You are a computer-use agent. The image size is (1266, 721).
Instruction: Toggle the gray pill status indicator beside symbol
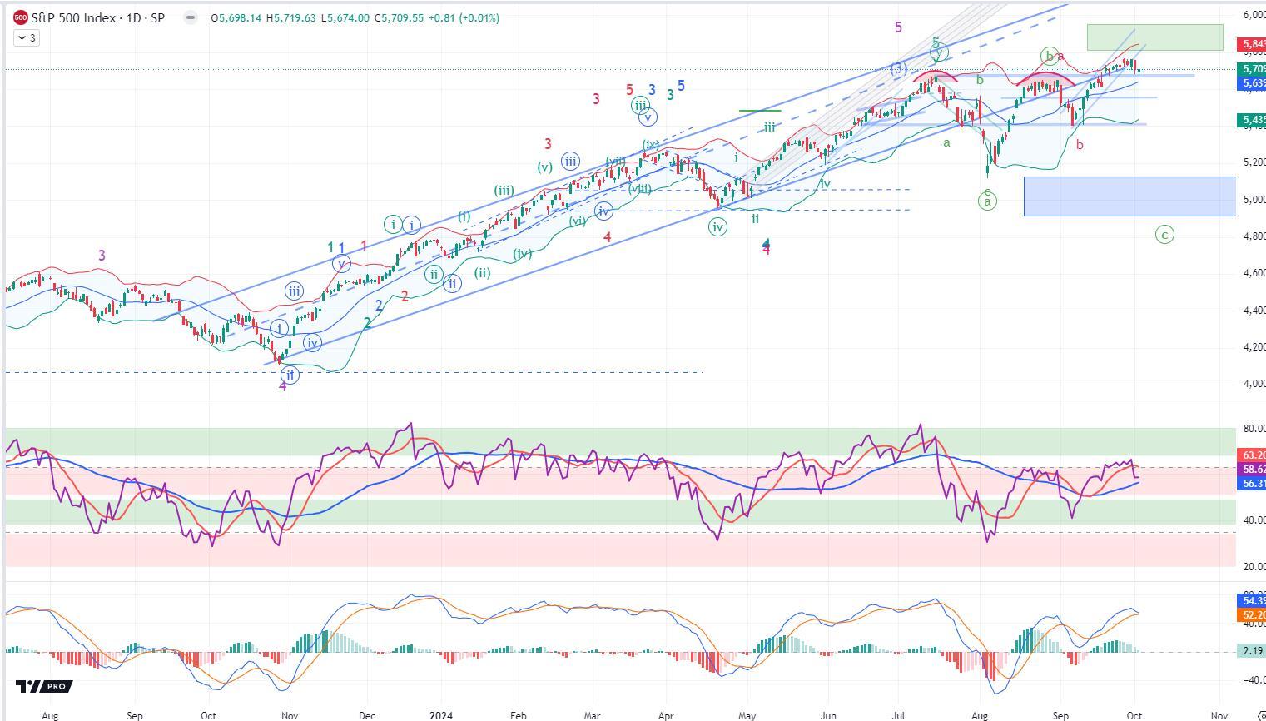pyautogui.click(x=191, y=17)
